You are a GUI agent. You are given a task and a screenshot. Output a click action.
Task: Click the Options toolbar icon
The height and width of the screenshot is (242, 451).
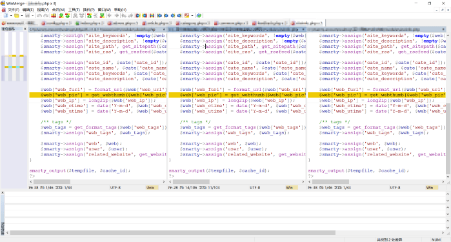point(186,15)
